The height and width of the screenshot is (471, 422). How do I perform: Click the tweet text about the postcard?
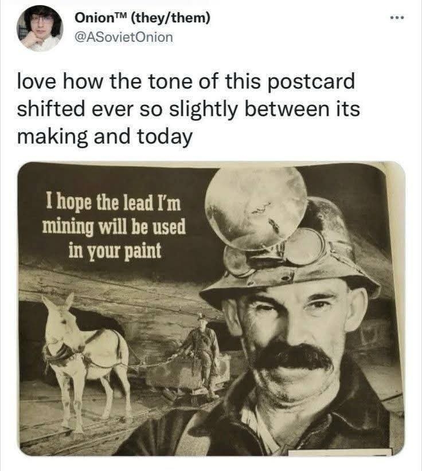(x=189, y=109)
